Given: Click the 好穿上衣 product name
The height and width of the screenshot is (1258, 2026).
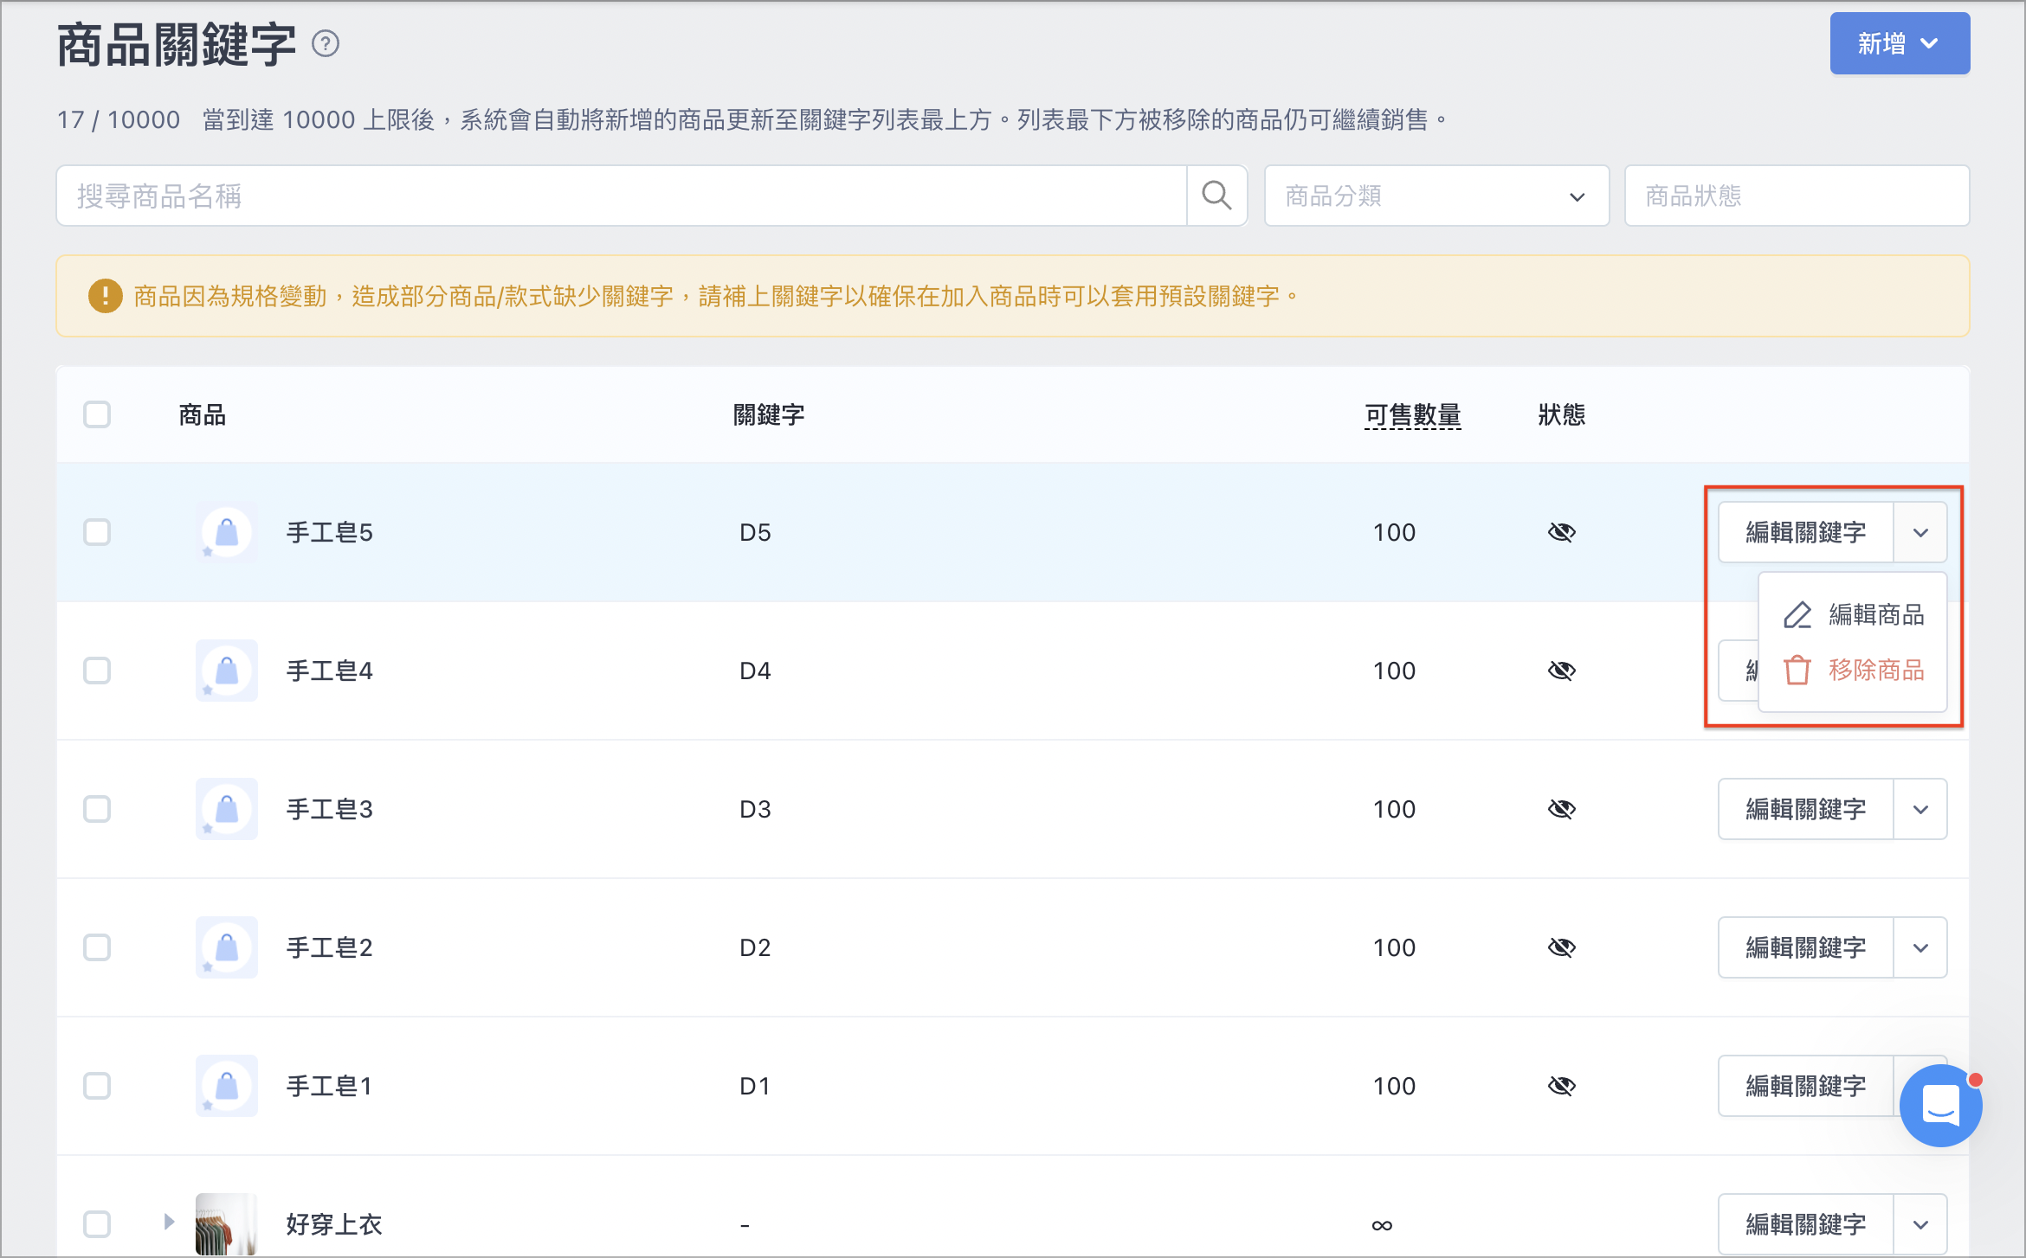Looking at the screenshot, I should [334, 1224].
